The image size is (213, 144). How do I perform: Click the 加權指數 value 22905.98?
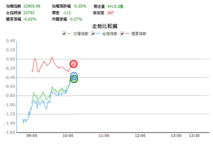(x=32, y=6)
